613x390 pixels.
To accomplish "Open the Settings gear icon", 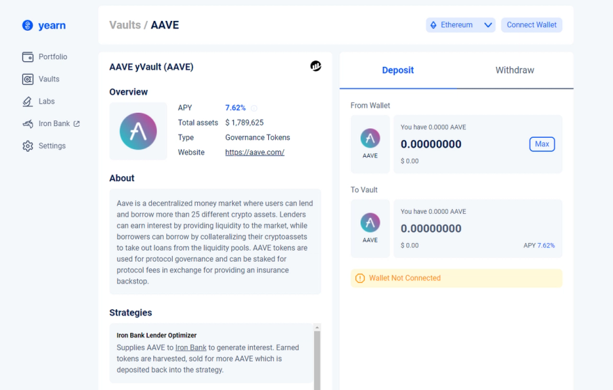I will (x=28, y=146).
